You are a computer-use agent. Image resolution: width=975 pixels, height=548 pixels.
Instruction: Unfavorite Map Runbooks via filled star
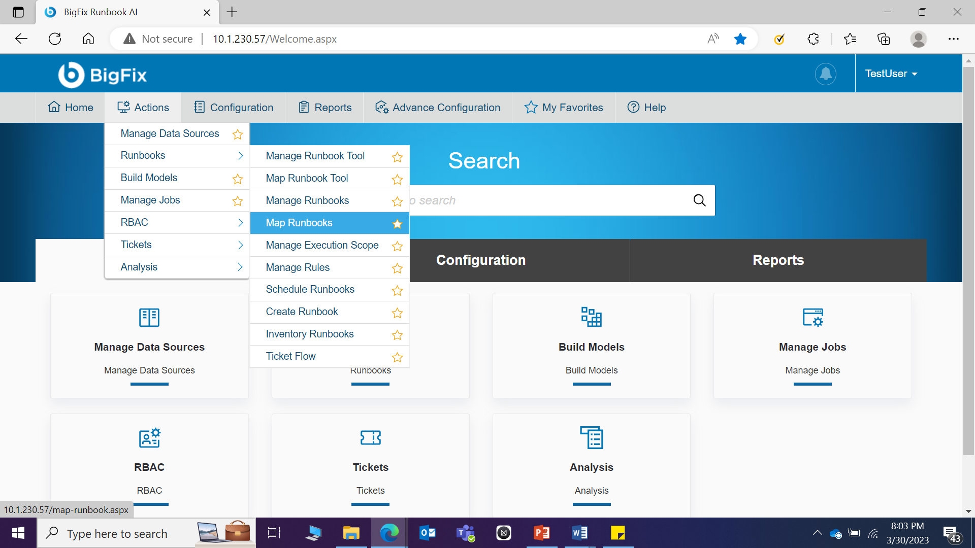click(x=397, y=224)
